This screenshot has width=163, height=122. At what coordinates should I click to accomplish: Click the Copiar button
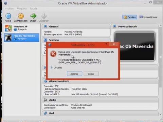click(91, 74)
